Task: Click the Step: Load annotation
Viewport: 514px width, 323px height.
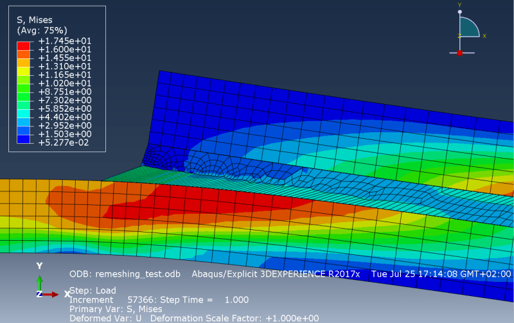Action: click(93, 290)
